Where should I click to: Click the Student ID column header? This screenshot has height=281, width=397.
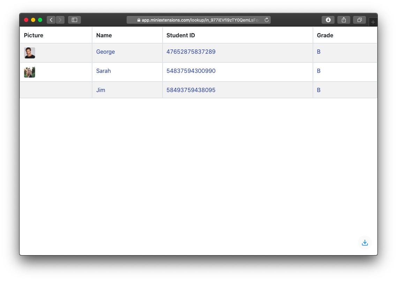point(181,35)
